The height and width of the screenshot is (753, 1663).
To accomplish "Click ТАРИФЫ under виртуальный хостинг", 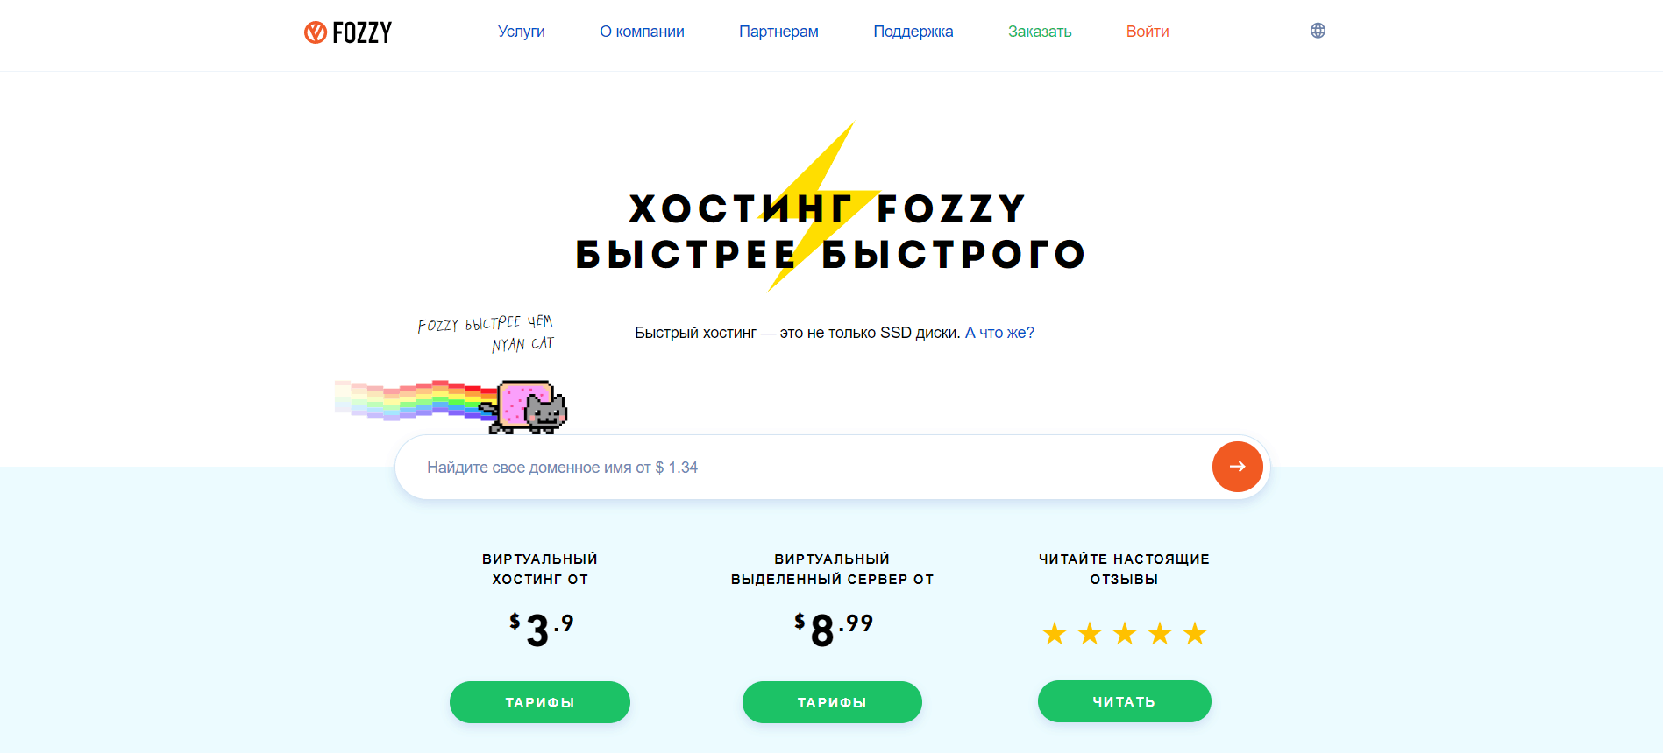I will [x=540, y=702].
